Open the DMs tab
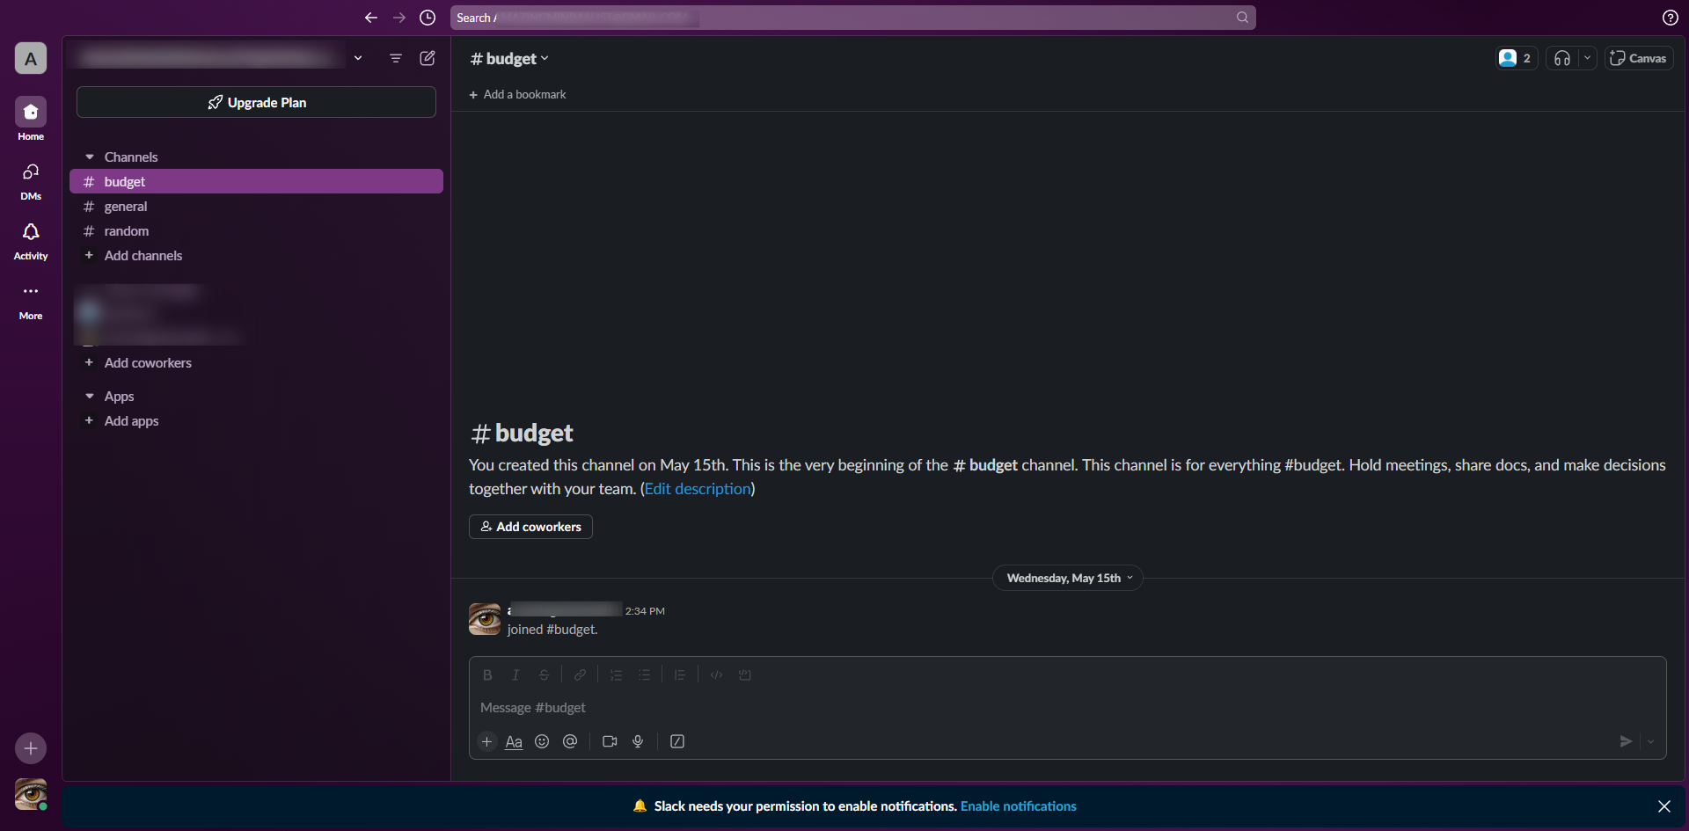Image resolution: width=1689 pixels, height=831 pixels. (31, 181)
